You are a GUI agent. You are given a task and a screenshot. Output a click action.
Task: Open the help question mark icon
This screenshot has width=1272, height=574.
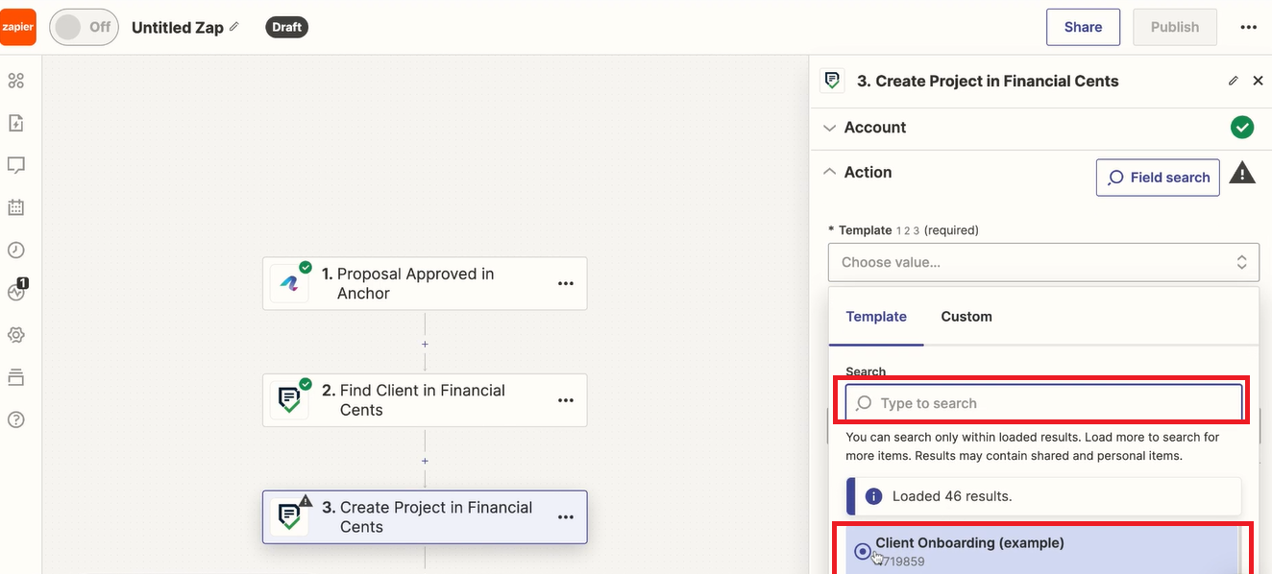coord(15,419)
